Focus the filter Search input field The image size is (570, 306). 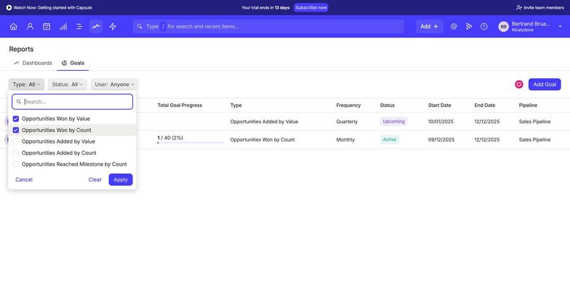[76, 101]
